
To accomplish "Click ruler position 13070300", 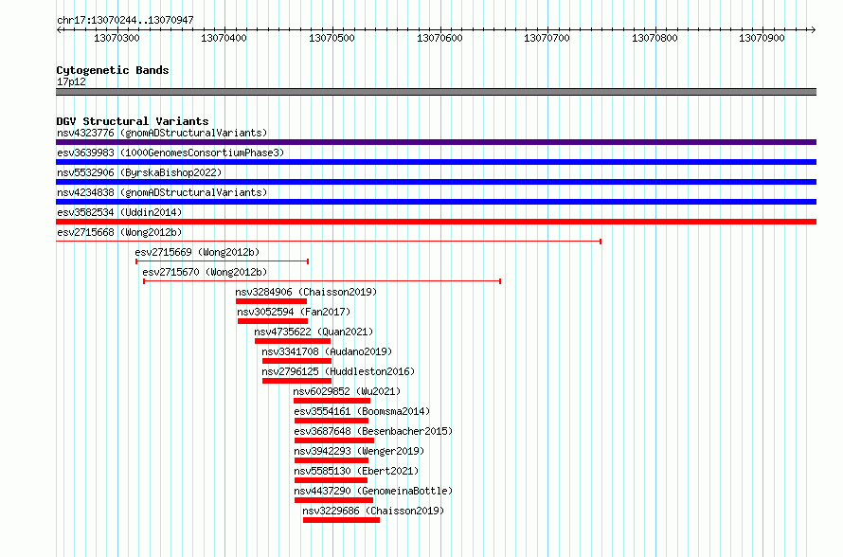I will pos(117,38).
